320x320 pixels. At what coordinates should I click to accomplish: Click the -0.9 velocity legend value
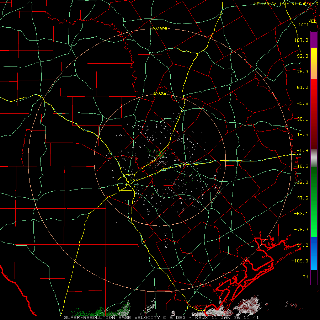(x=303, y=151)
